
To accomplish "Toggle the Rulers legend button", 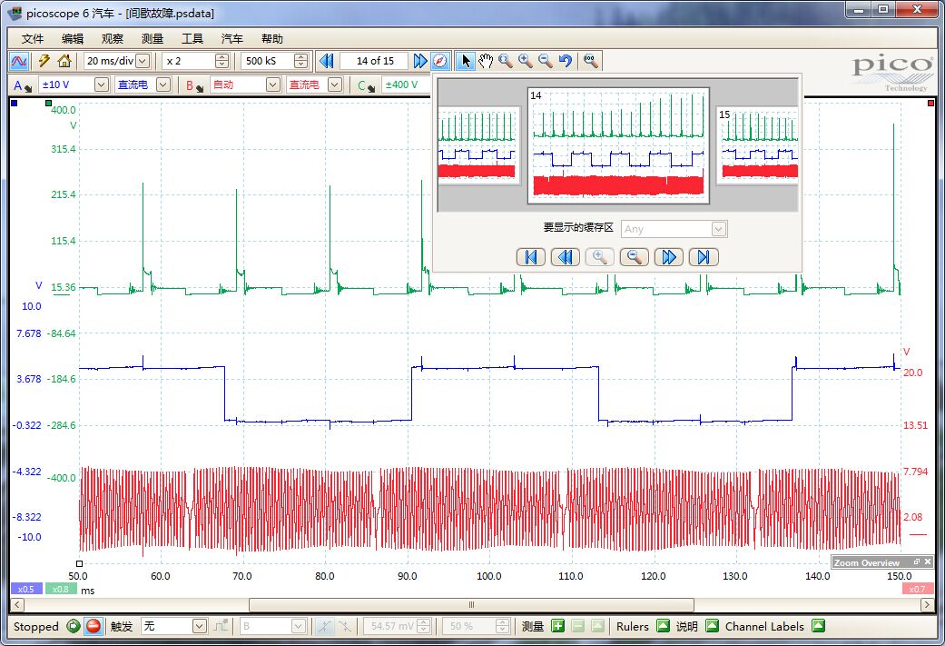I will coord(662,626).
